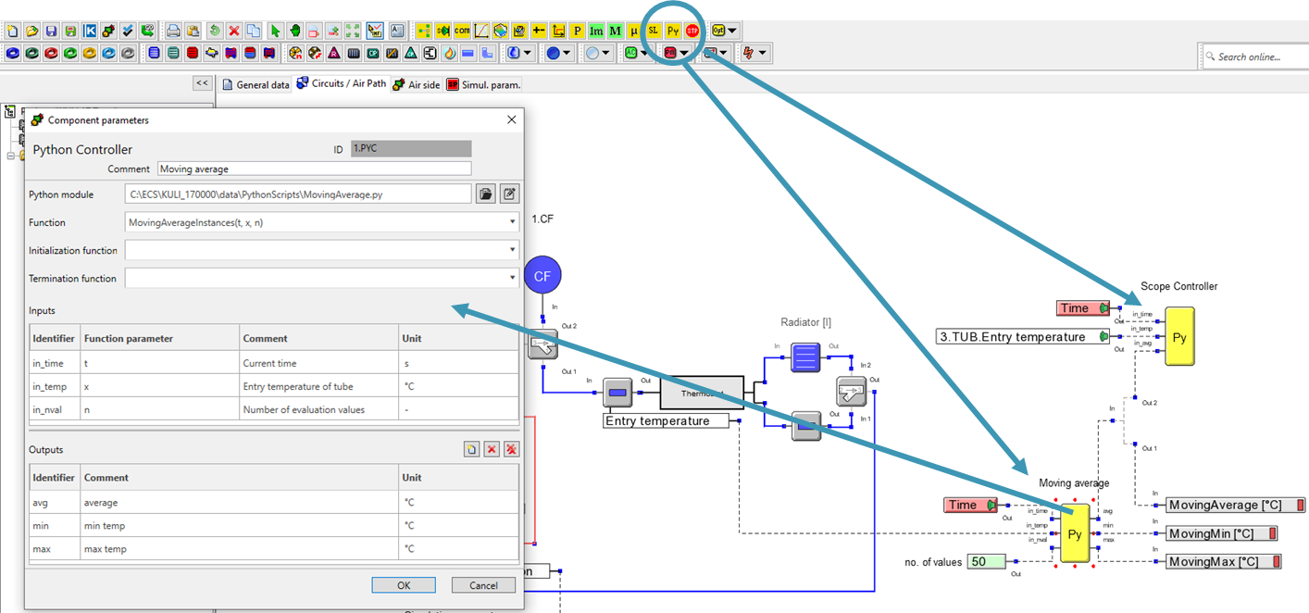Browse for Python module with folder icon

[485, 194]
